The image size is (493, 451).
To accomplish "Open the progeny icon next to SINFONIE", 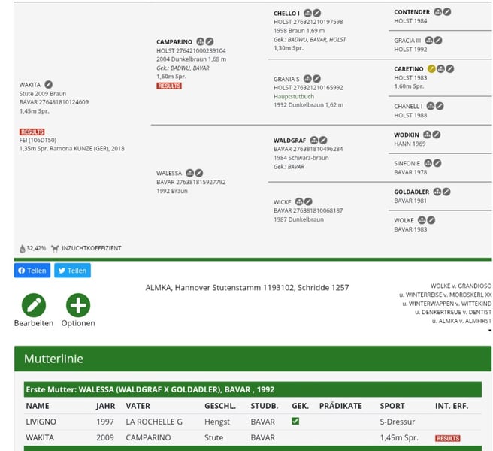I will click(428, 163).
